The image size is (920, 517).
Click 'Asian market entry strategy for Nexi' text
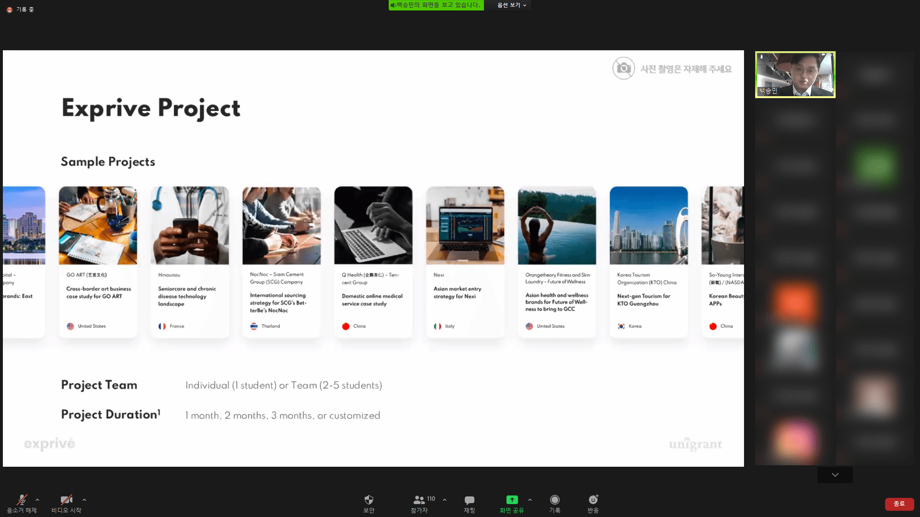(x=458, y=292)
